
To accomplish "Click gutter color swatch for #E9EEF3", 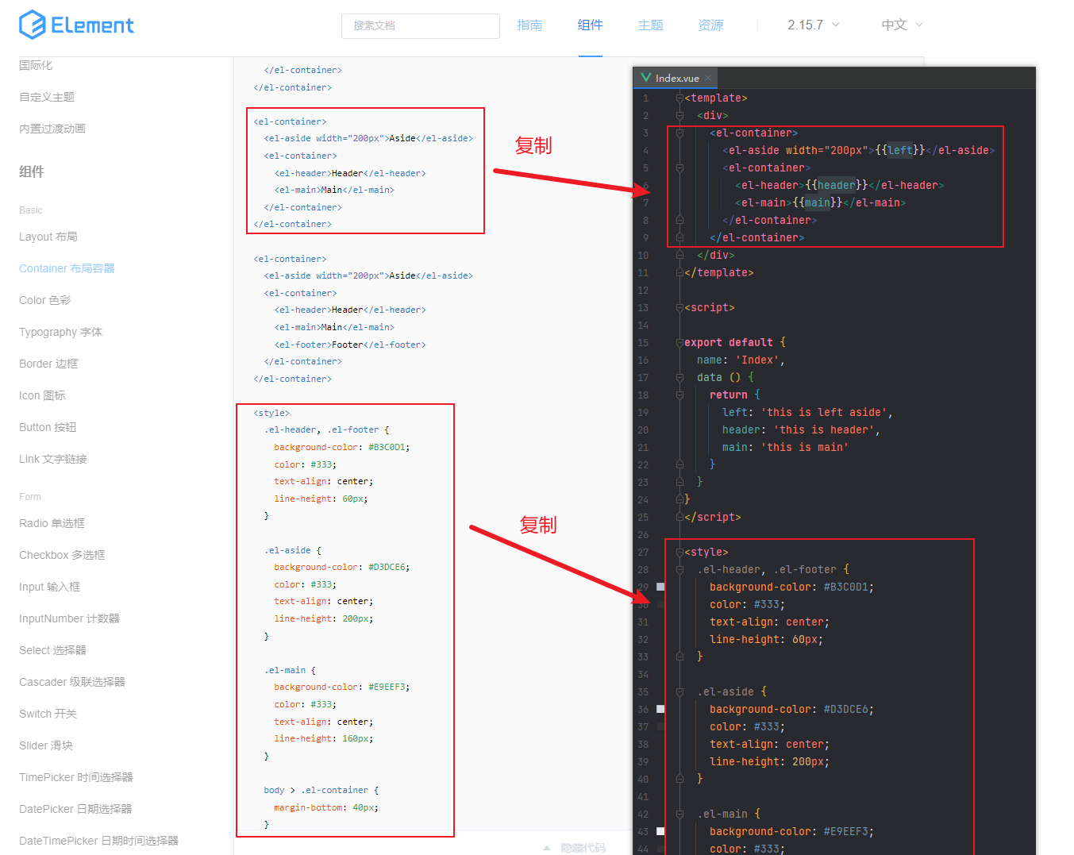I will point(660,831).
